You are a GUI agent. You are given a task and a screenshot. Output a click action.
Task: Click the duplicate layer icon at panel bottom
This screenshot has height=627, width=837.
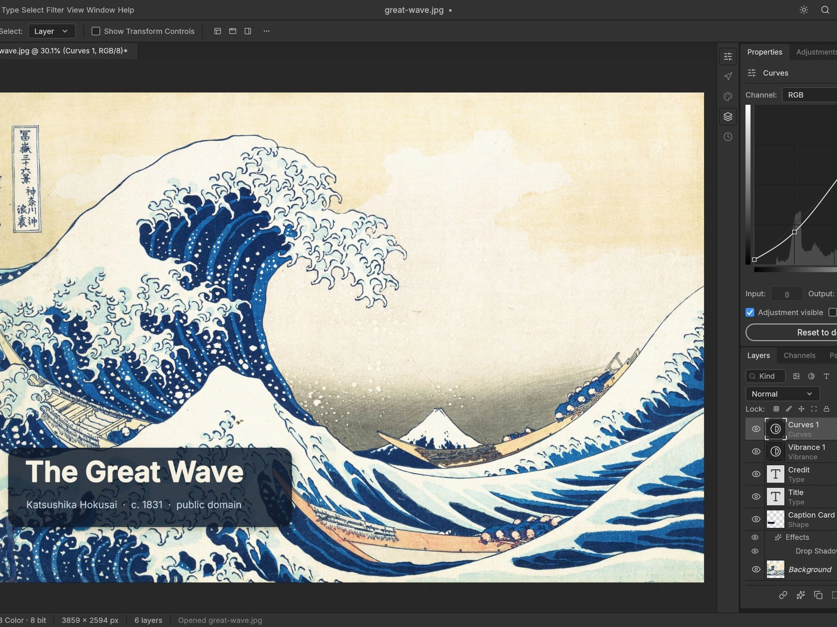818,595
